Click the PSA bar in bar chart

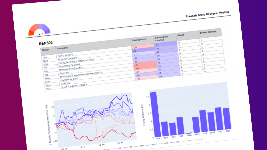pos(172,129)
